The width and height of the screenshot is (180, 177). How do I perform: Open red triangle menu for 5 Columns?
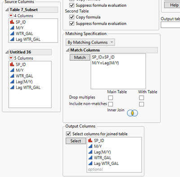click(x=11, y=58)
